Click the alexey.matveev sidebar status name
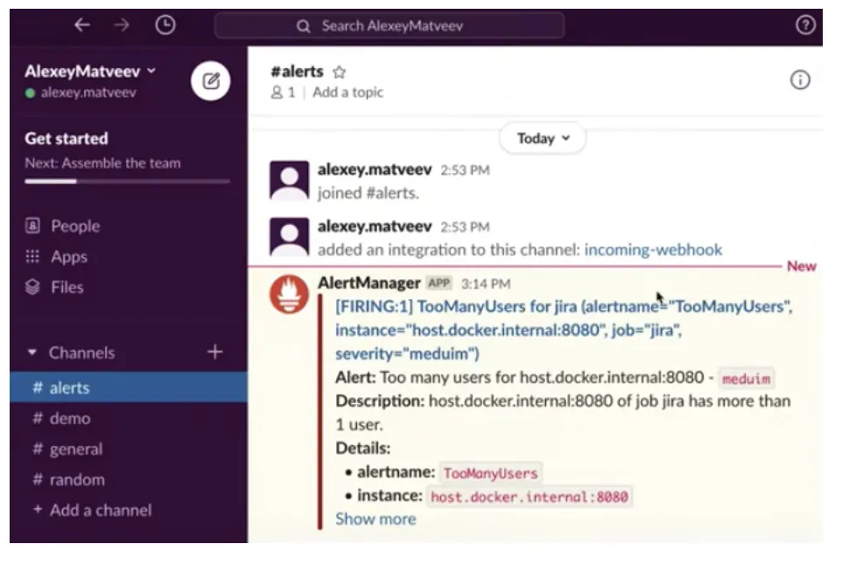Screen dimensions: 842x565 click(88, 93)
